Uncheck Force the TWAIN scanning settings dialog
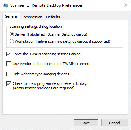This screenshot has width=131, height=130. (8, 54)
